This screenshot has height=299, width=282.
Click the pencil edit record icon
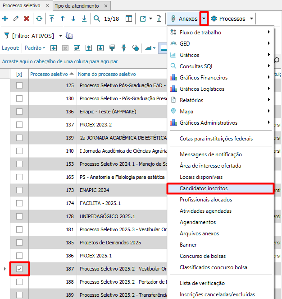[16, 19]
